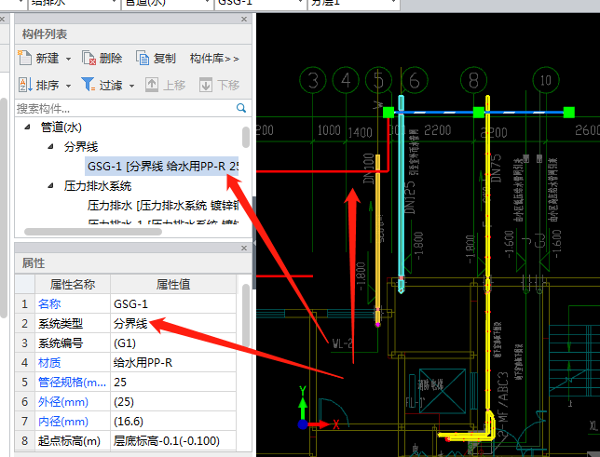Open the 新建 dropdown arrow

click(68, 59)
